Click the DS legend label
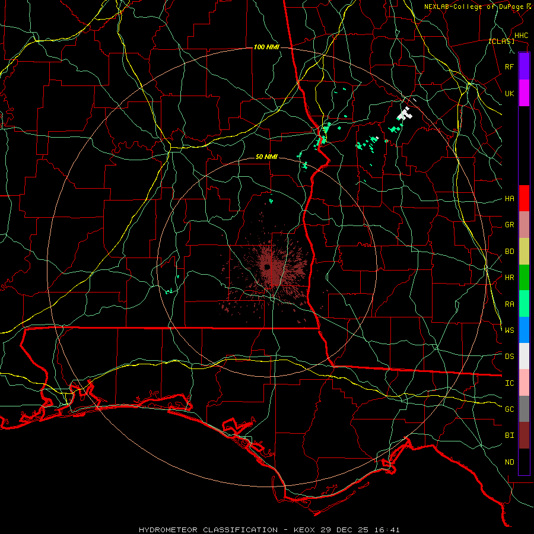534x534 pixels. (x=509, y=357)
